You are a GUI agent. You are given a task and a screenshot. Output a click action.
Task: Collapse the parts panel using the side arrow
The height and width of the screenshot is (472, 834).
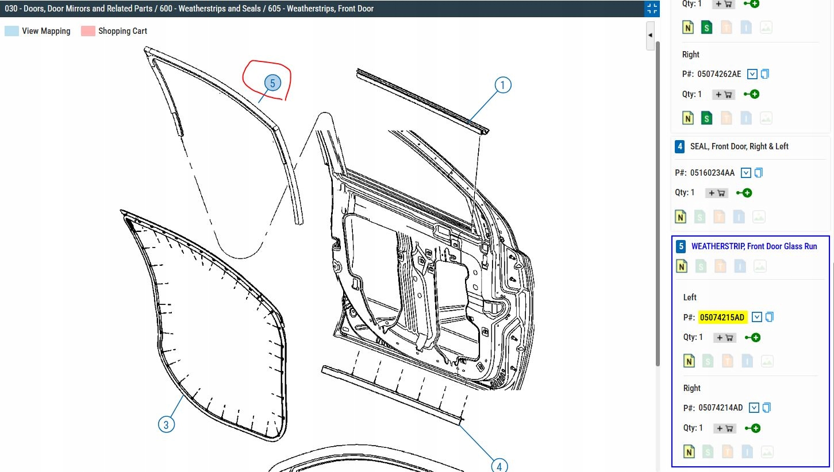click(650, 35)
